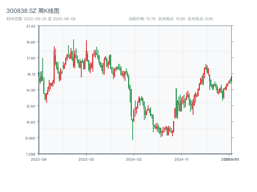Click the 16.13 y-axis price label
Image resolution: width=257 pixels, height=192 pixels.
tap(31, 74)
